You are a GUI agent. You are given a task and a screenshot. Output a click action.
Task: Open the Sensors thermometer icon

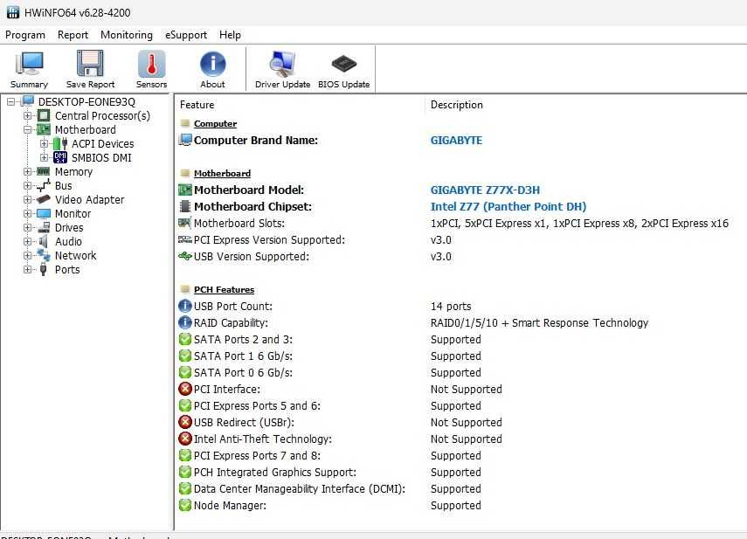(151, 63)
